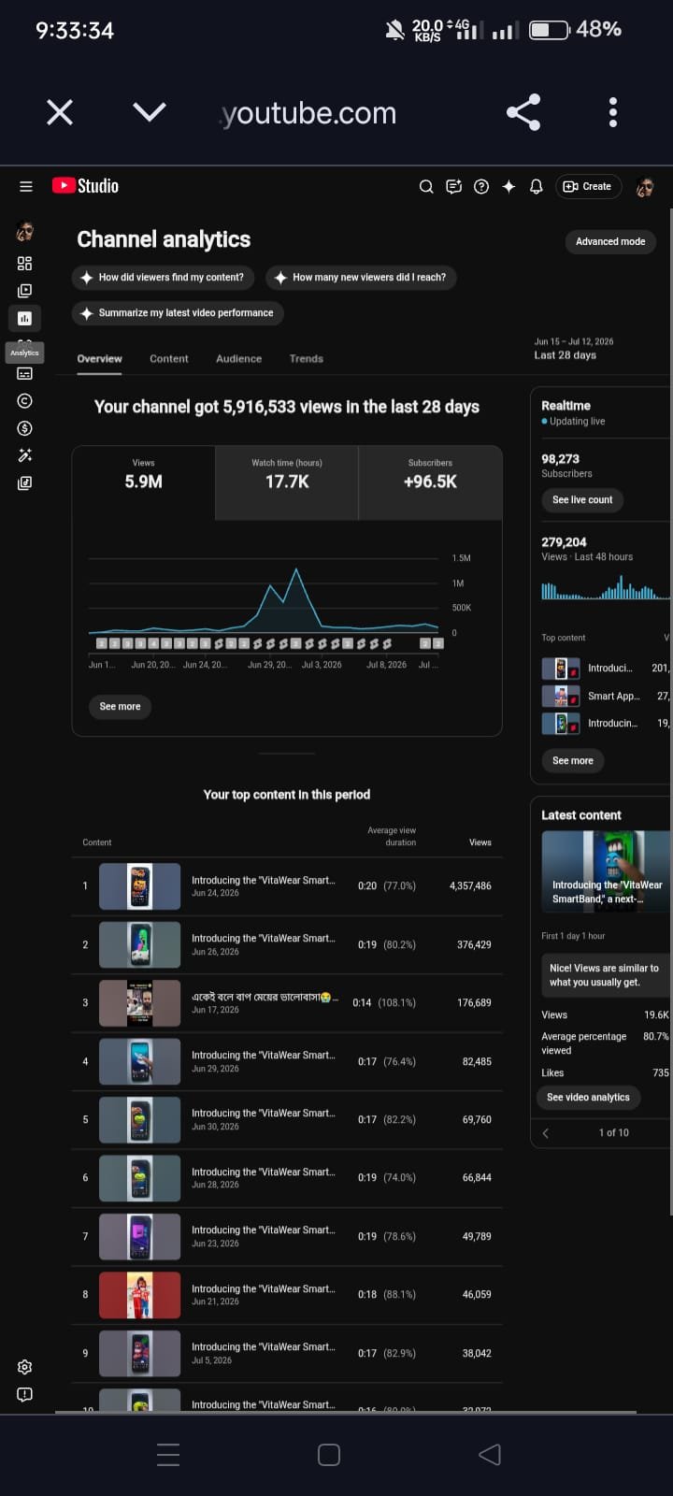
Task: Click the peak of the views line chart
Action: point(296,568)
